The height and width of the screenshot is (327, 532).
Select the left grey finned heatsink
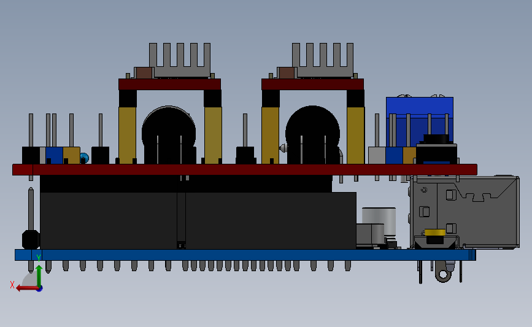[x=180, y=60]
